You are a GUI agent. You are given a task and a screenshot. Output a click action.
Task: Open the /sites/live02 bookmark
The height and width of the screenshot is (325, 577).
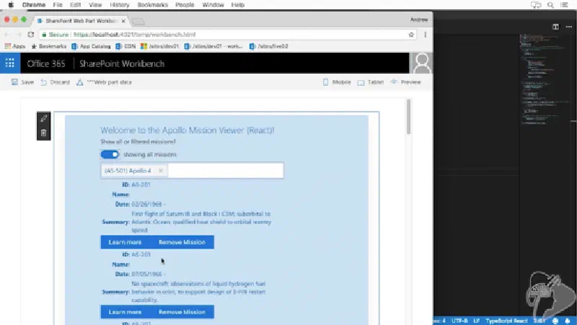coord(268,46)
